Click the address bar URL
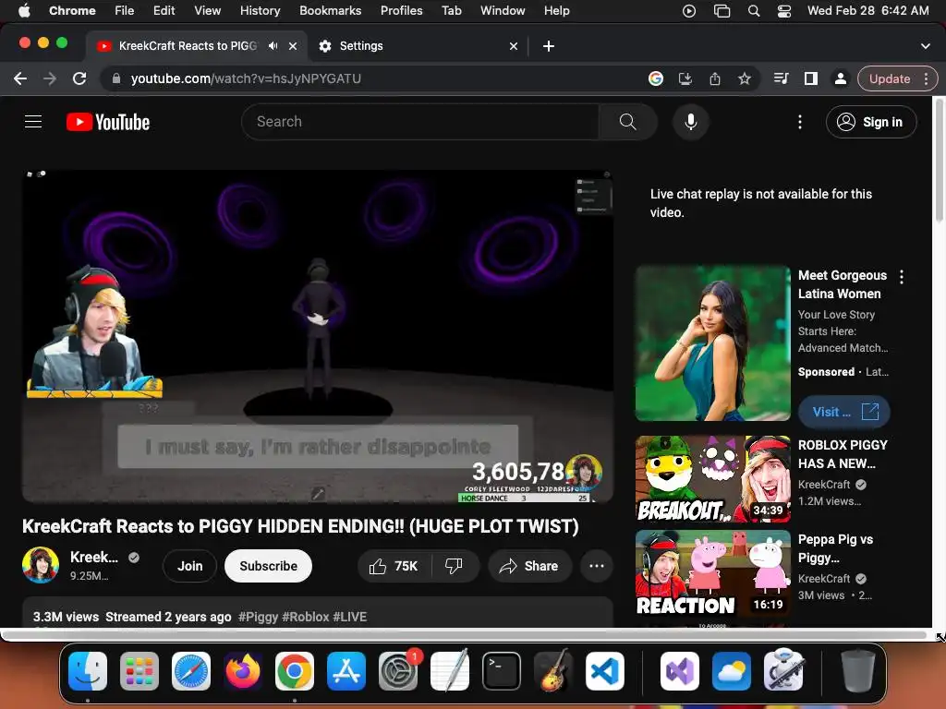The width and height of the screenshot is (946, 709). 246,78
